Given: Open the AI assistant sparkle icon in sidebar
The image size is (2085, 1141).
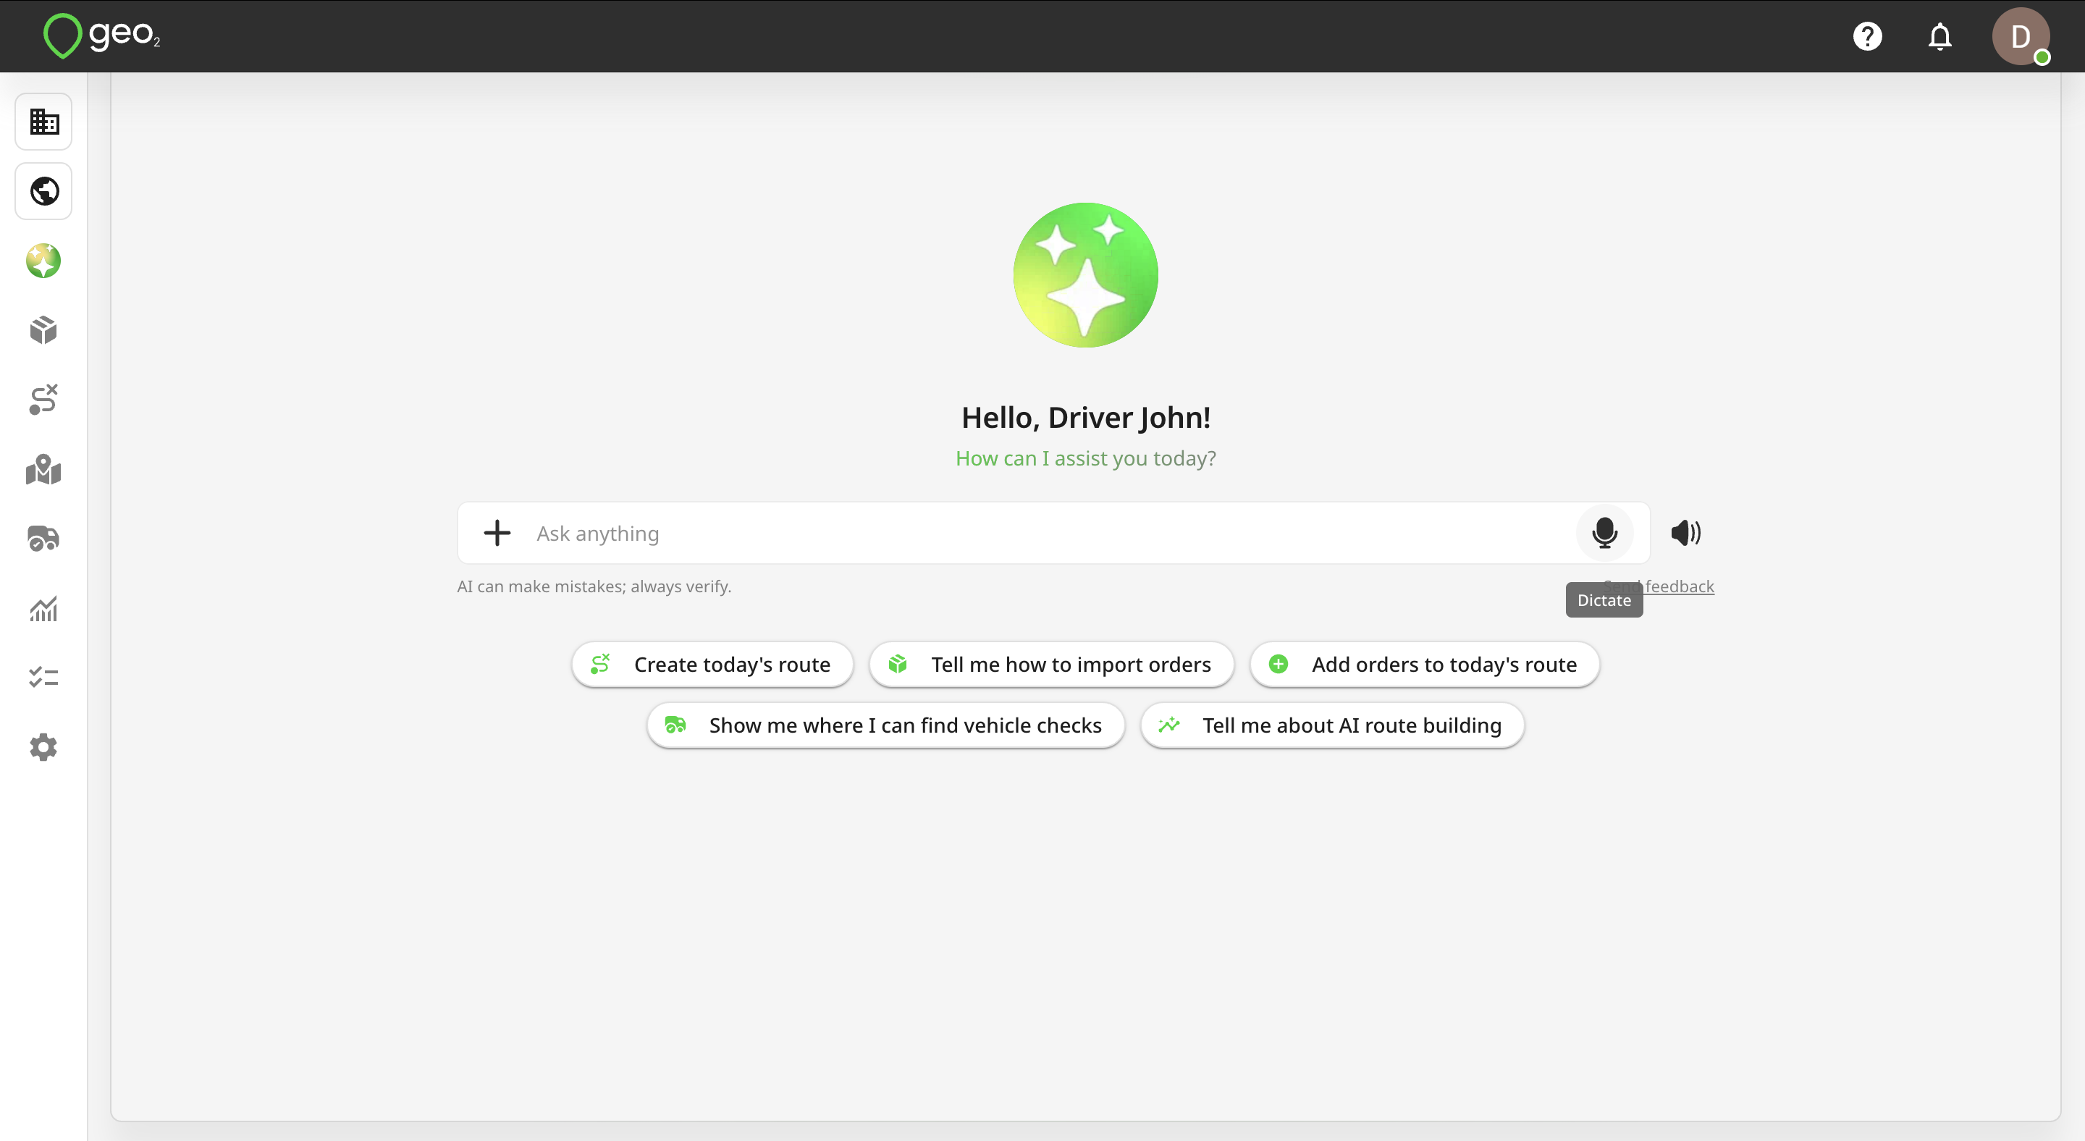Looking at the screenshot, I should pyautogui.click(x=43, y=261).
